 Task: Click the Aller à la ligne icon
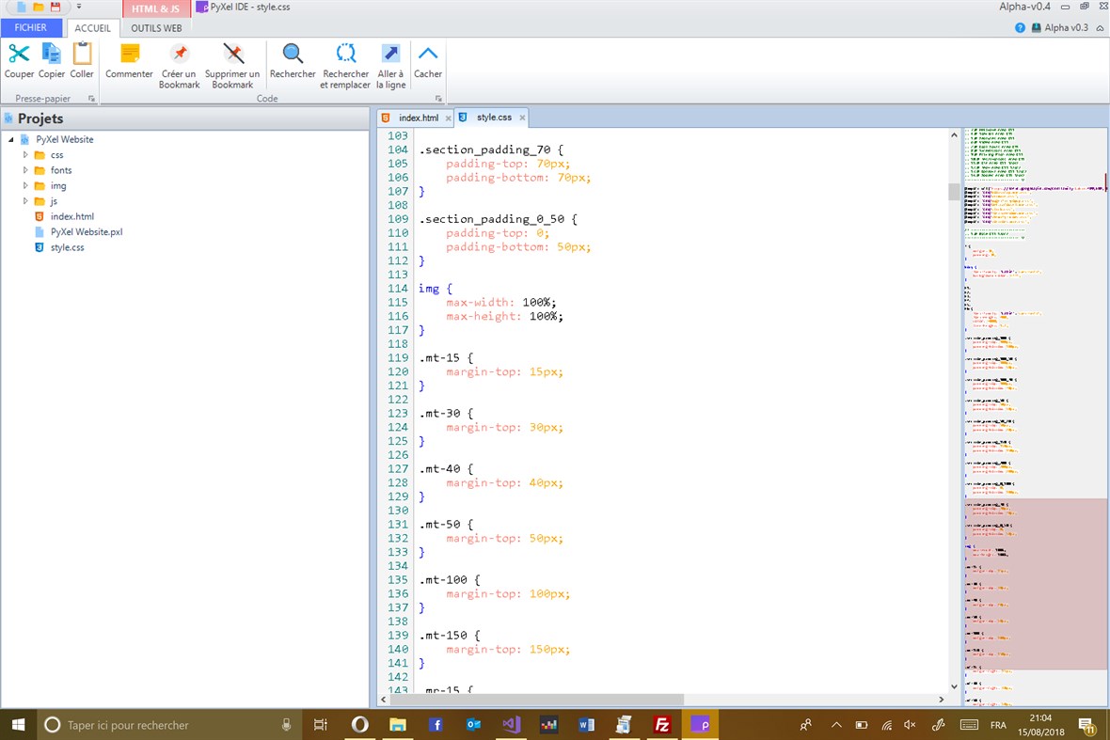click(390, 61)
